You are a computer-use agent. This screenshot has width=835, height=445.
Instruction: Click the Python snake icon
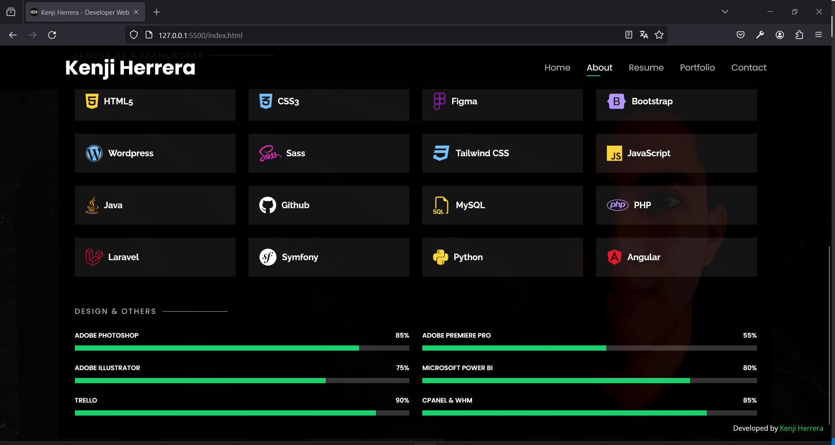click(440, 257)
